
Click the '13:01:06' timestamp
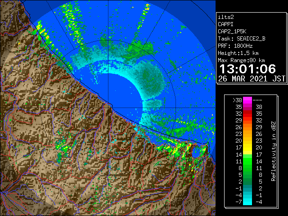click(x=247, y=69)
